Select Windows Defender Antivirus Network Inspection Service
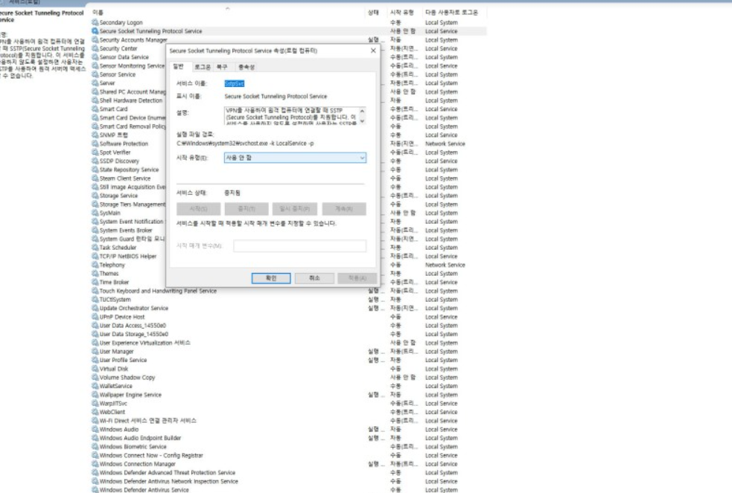This screenshot has width=732, height=493. coord(288,481)
